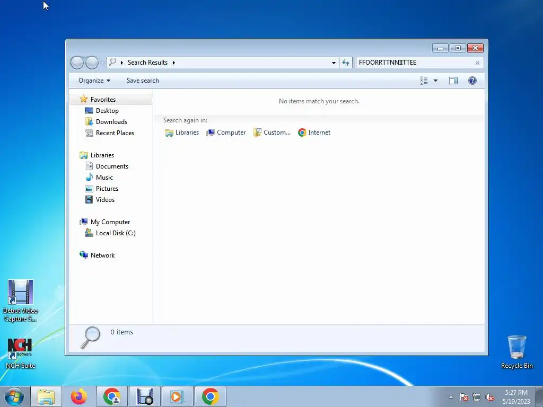Open the address bar history dropdown
Image resolution: width=543 pixels, height=407 pixels.
(334, 63)
